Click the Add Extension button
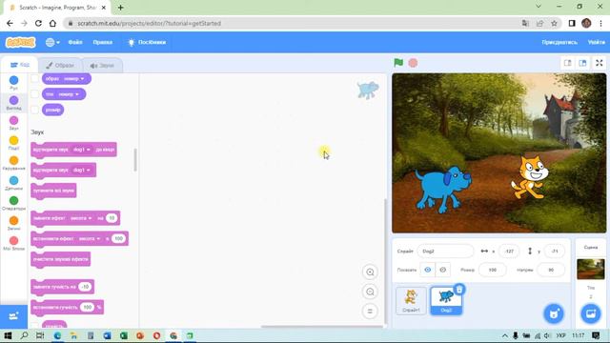This screenshot has width=610, height=343. click(13, 315)
